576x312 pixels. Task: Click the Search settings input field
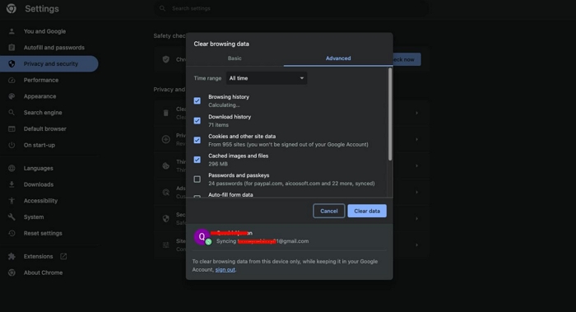tap(291, 8)
